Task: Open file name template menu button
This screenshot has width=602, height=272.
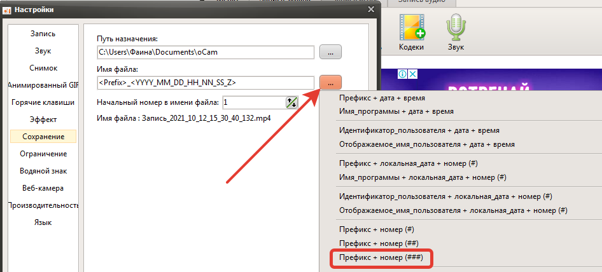Action: (330, 82)
